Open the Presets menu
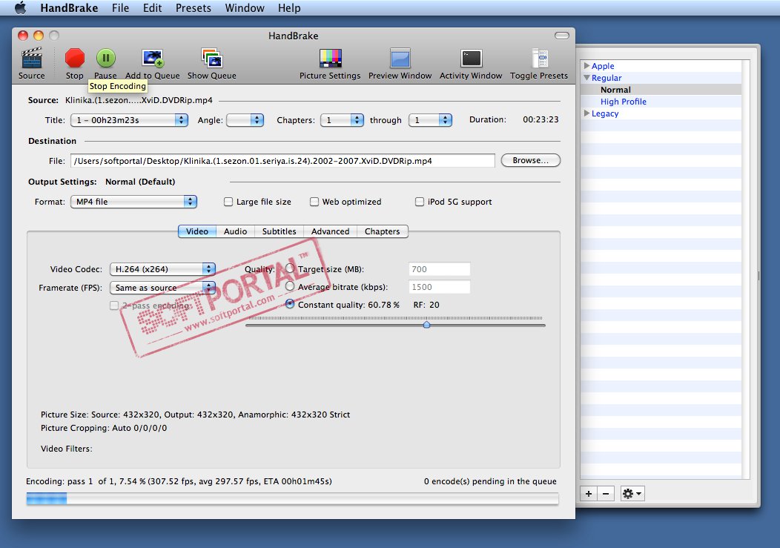The width and height of the screenshot is (780, 548). point(193,8)
